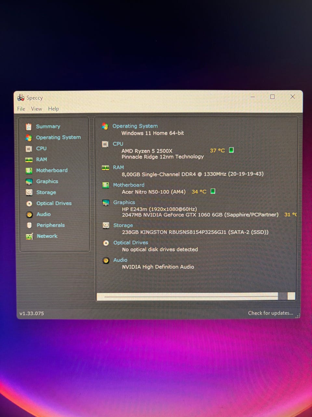The image size is (312, 417).
Task: Click the Audio speaker icon in sidebar
Action: [x=30, y=215]
